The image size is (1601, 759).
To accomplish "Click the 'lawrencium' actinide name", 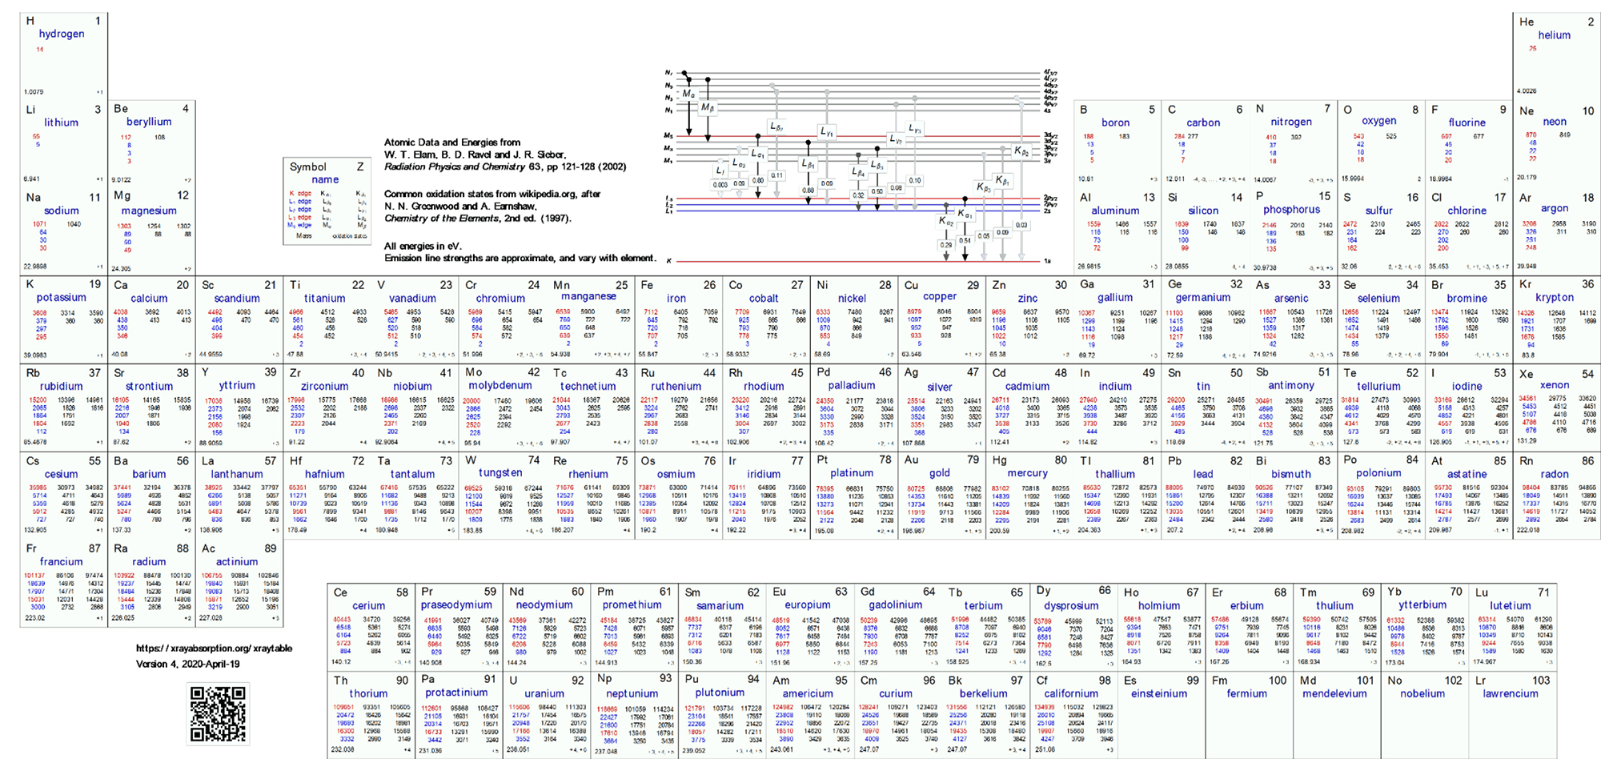I will [1511, 694].
